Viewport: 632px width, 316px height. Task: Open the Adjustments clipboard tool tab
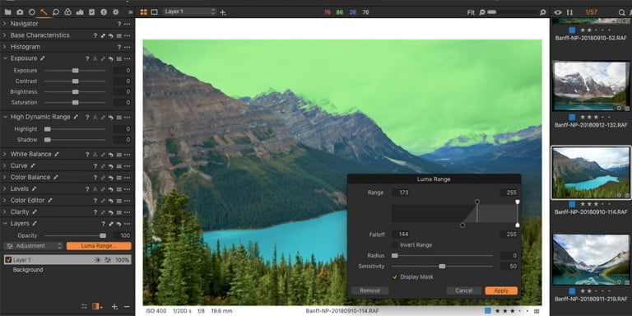click(92, 12)
